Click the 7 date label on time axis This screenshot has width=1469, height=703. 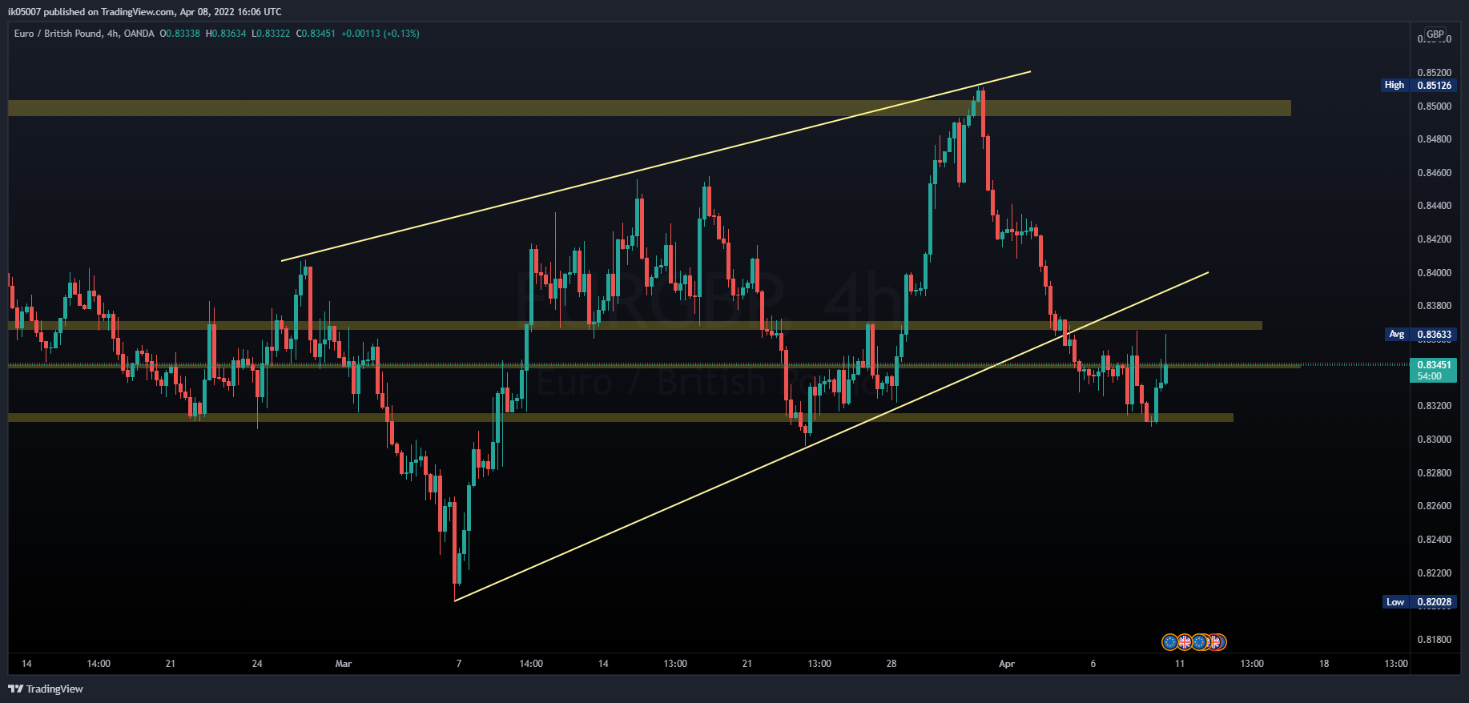click(459, 664)
